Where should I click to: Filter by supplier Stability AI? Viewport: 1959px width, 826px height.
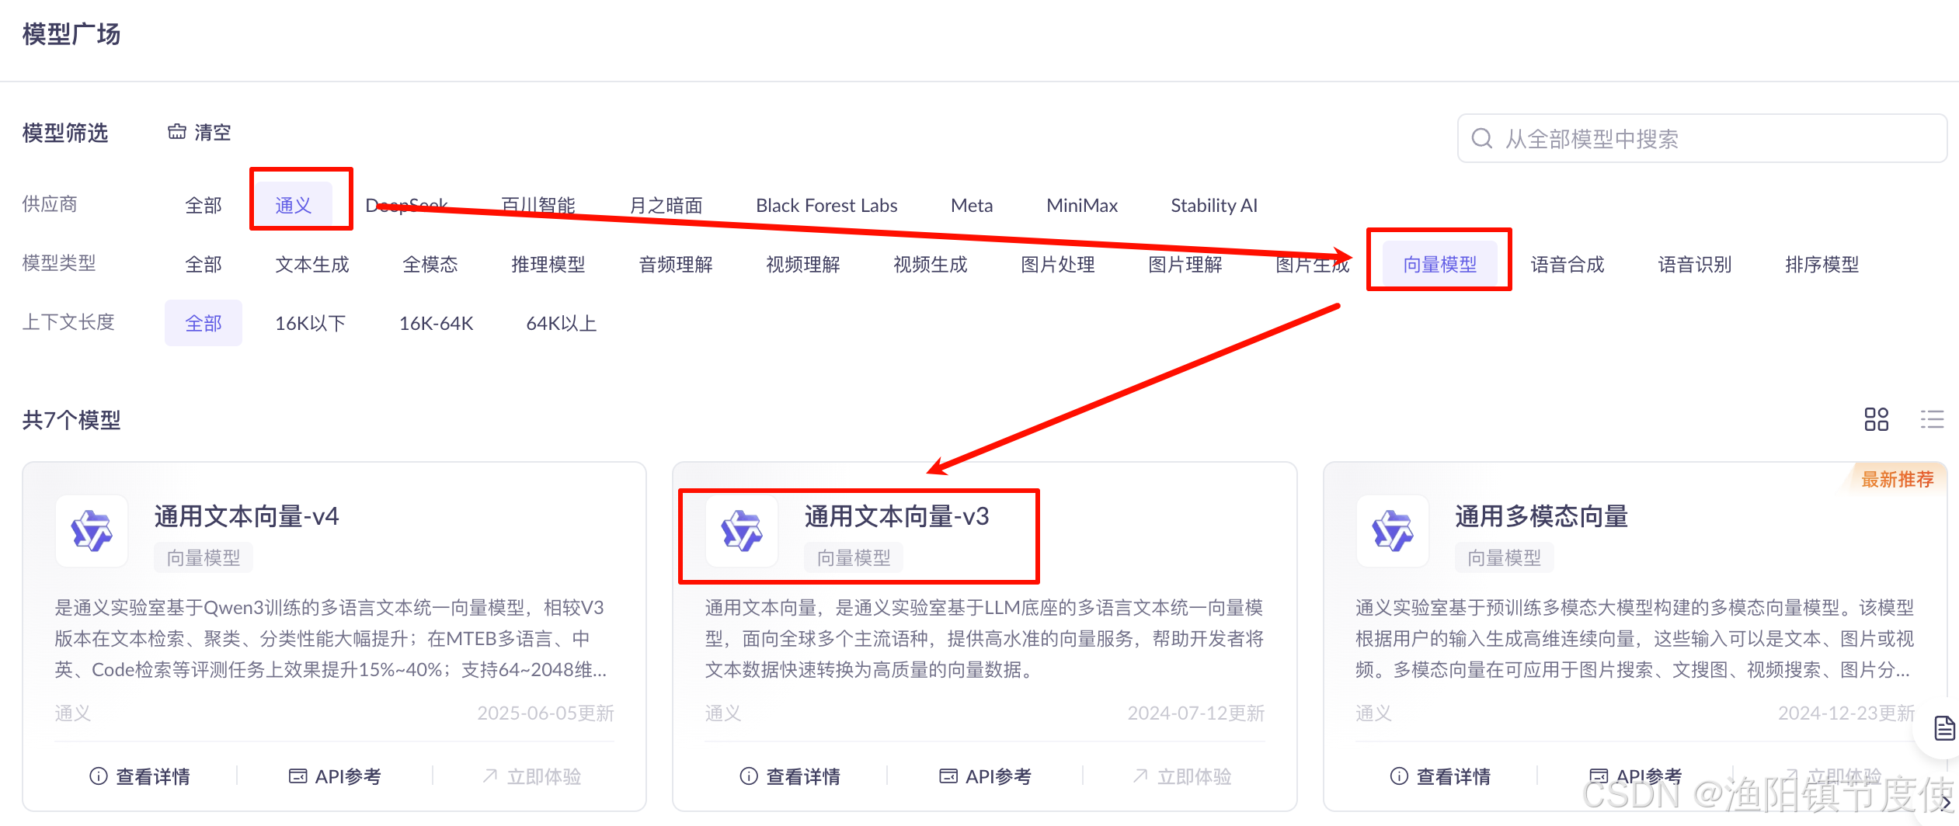pos(1214,205)
